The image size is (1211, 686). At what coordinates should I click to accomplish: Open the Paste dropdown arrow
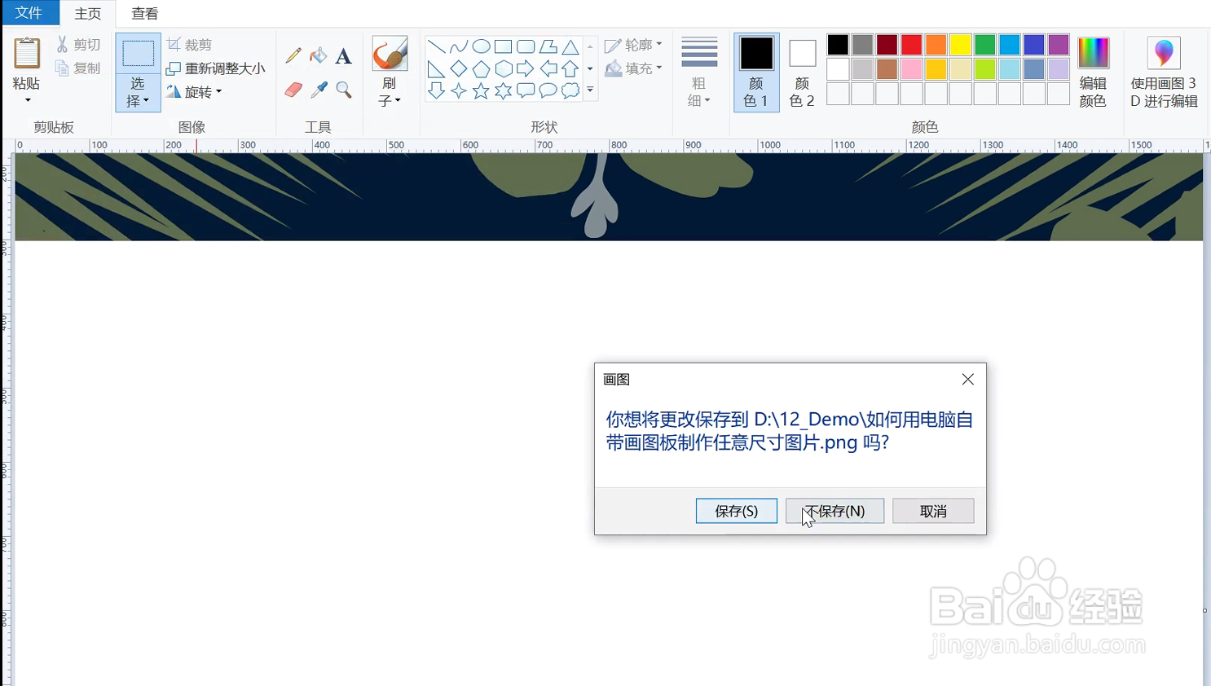[27, 100]
